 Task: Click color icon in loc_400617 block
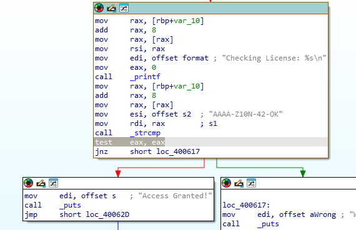(x=226, y=183)
